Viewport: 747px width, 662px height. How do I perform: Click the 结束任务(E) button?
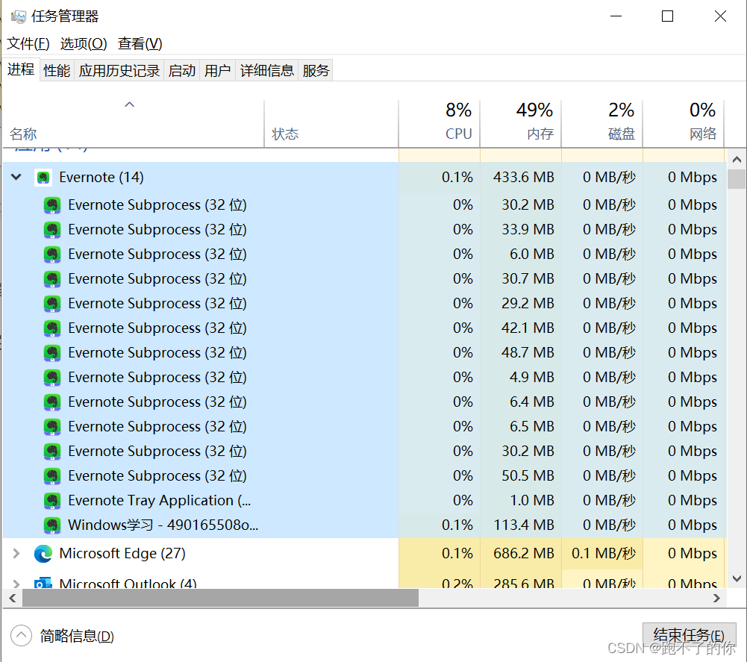click(x=688, y=635)
